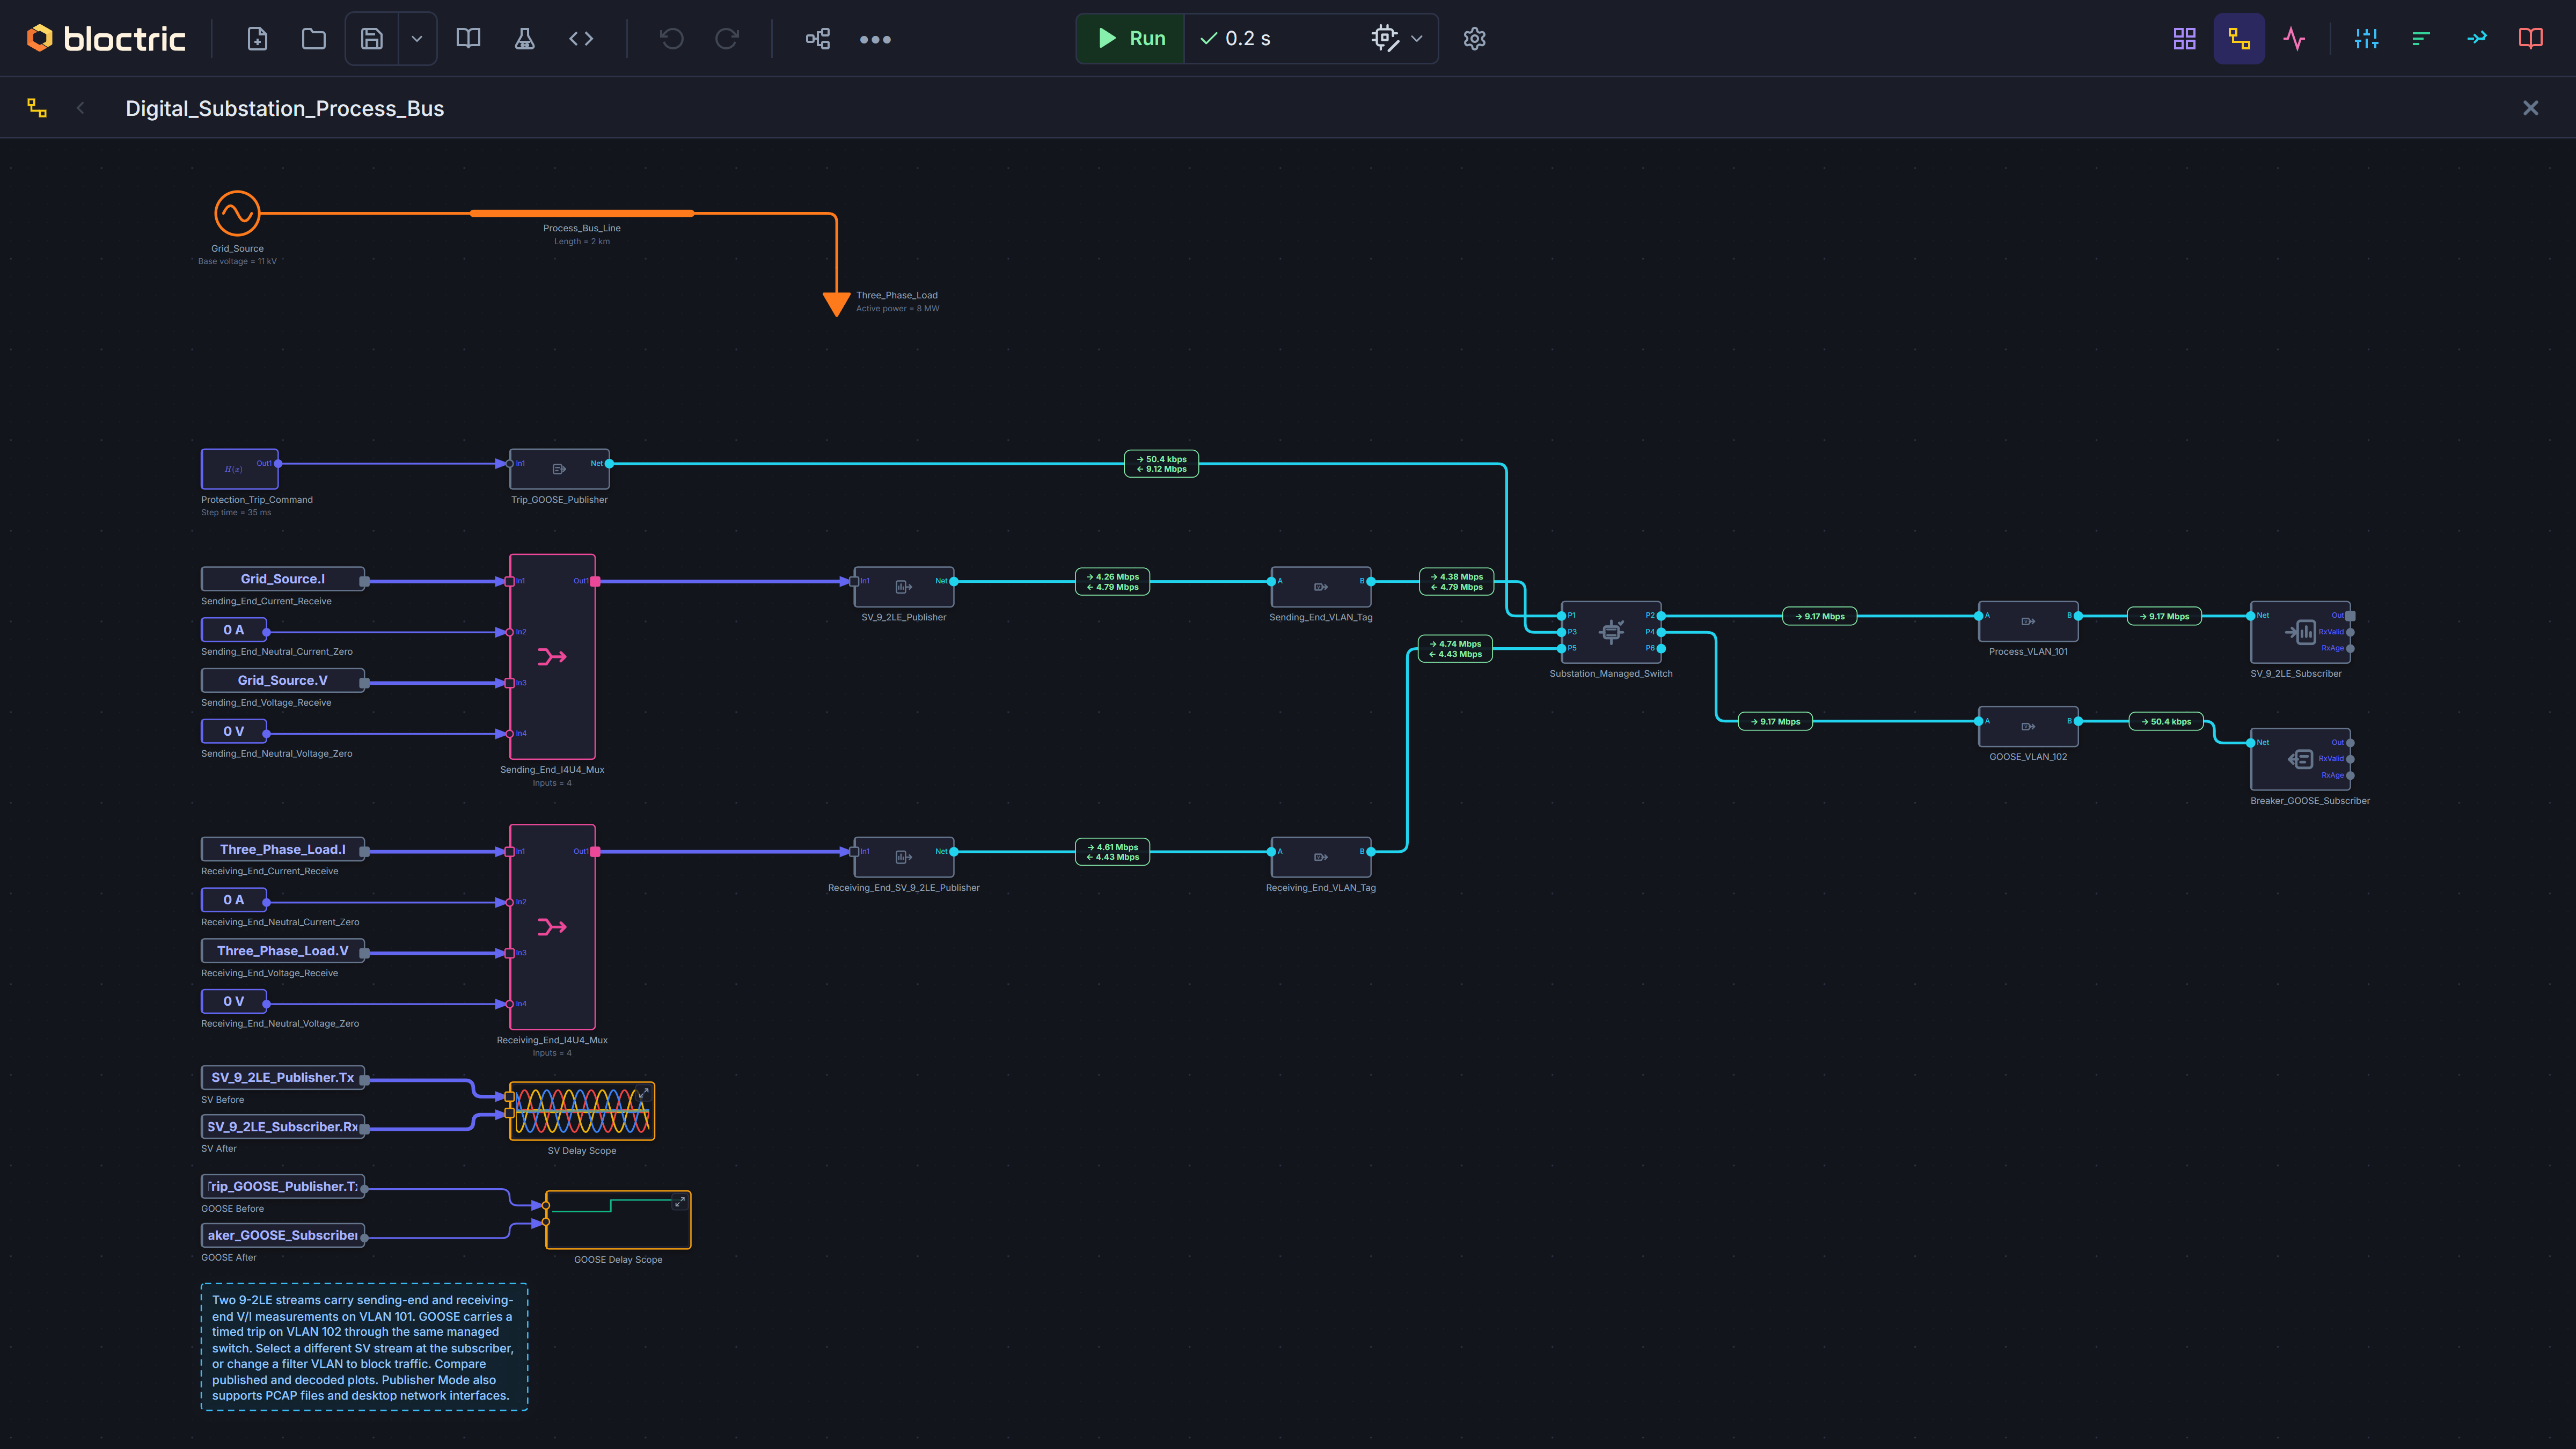Open the library book icon

(468, 39)
